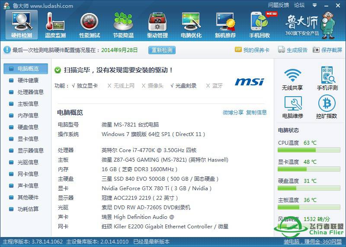This screenshot has width=346, height=247.
Task: Click the MSI brand logo
Action: tap(250, 82)
